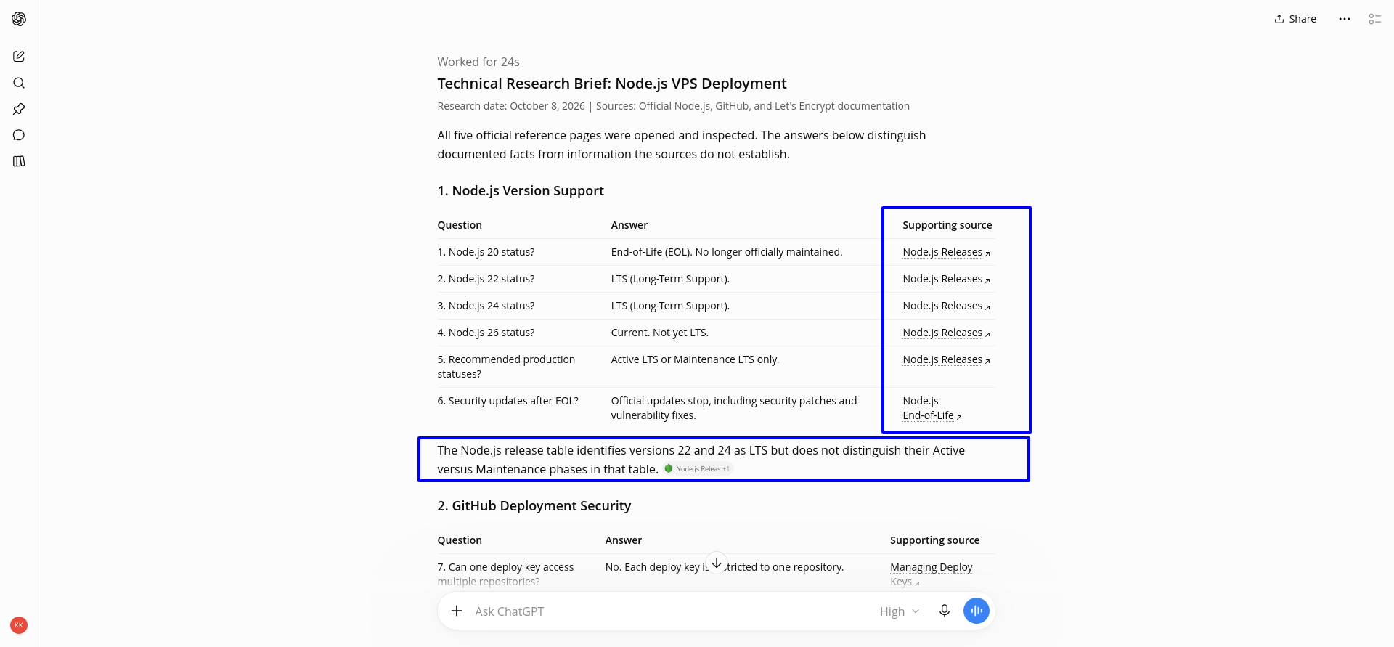Viewport: 1394px width, 647px height.
Task: Click the cell '1. Node.js 20 status?'
Action: pos(486,252)
